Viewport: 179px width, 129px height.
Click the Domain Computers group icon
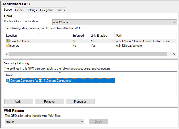[x=8, y=80]
